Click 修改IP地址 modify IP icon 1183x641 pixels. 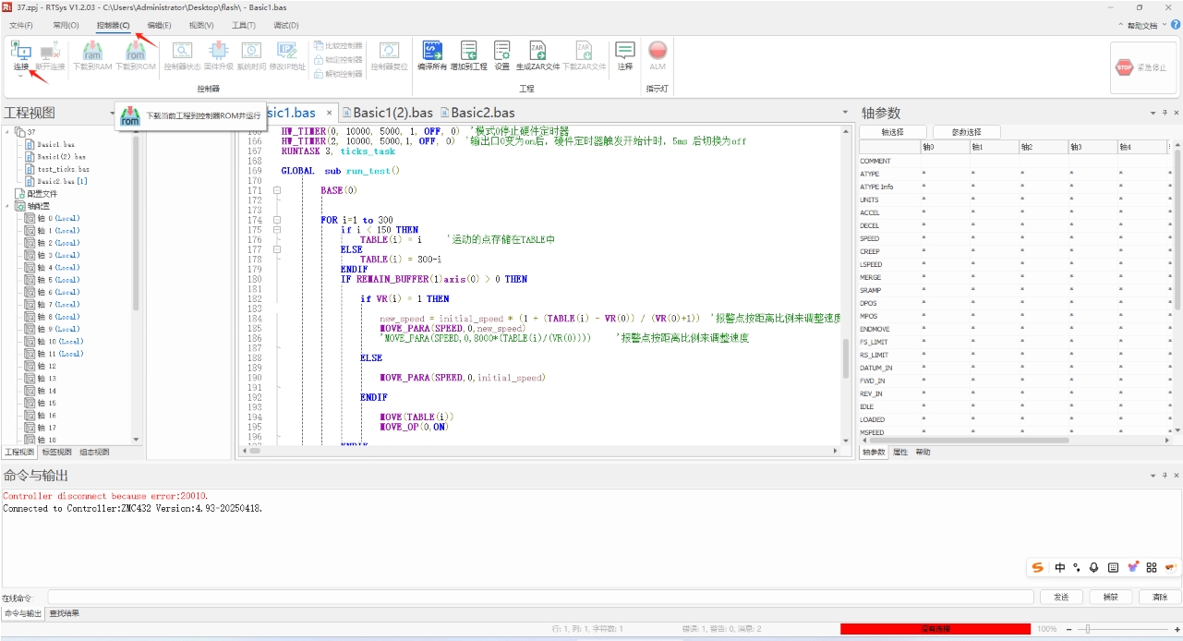(x=287, y=52)
